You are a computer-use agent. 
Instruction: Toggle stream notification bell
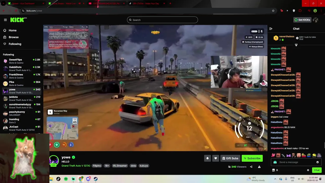point(207,158)
